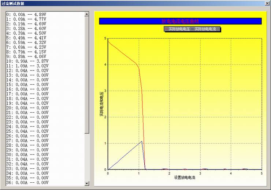Click the 设置放电电流 x-axis label
Image resolution: width=271 pixels, height=190 pixels.
185,178
